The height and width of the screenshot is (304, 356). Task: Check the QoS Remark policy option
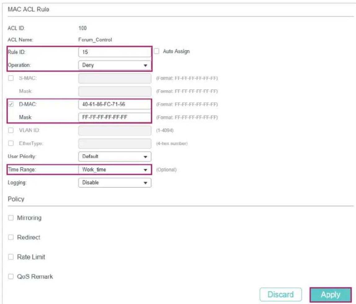pyautogui.click(x=11, y=276)
